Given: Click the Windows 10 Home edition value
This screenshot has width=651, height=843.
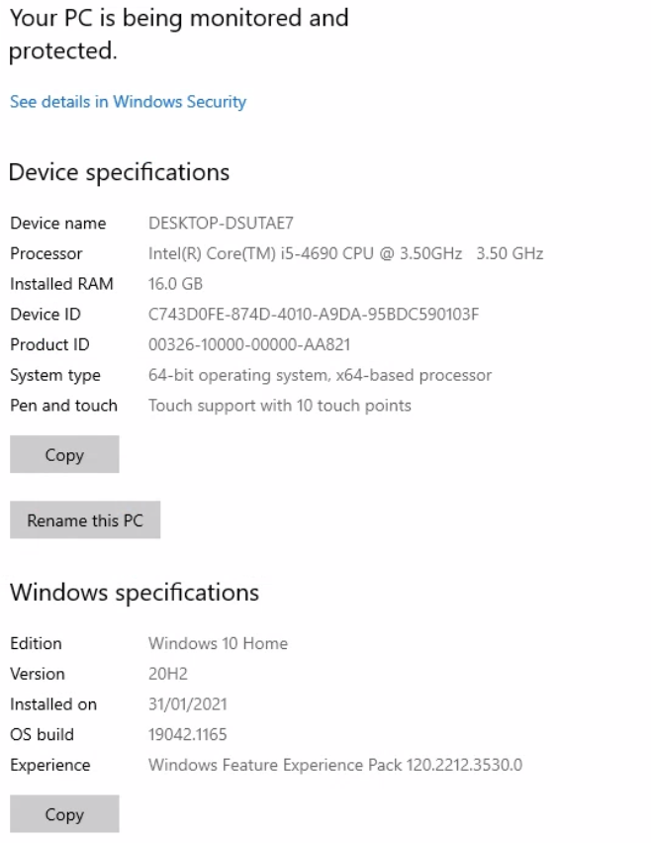Looking at the screenshot, I should coord(218,643).
